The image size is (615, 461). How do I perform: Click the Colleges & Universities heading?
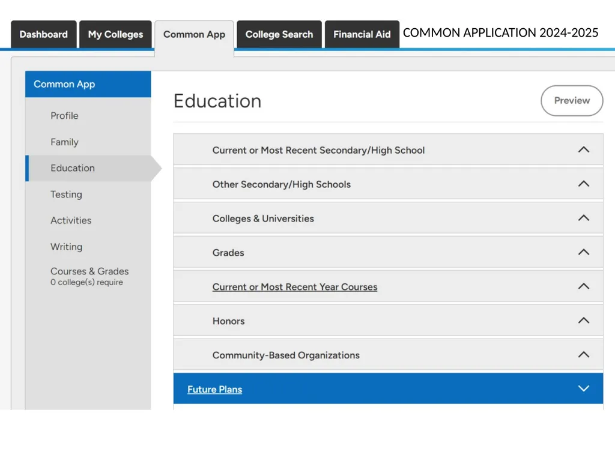click(x=263, y=218)
